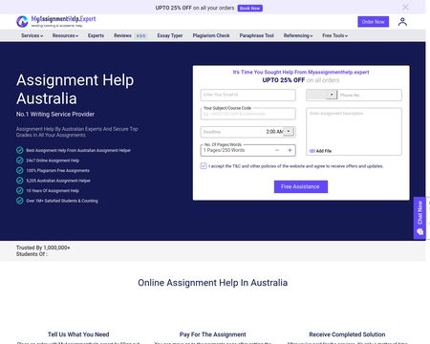Click the Reviews rating badge
Image resolution: width=430 pixels, height=344 pixels.
tap(140, 36)
